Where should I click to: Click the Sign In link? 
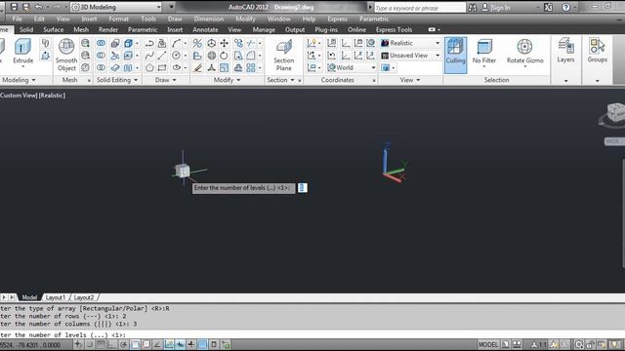coord(500,7)
